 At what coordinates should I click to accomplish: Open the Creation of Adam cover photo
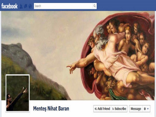tap(78, 56)
